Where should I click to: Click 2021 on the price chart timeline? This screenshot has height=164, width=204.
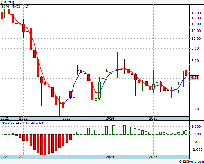point(5,118)
